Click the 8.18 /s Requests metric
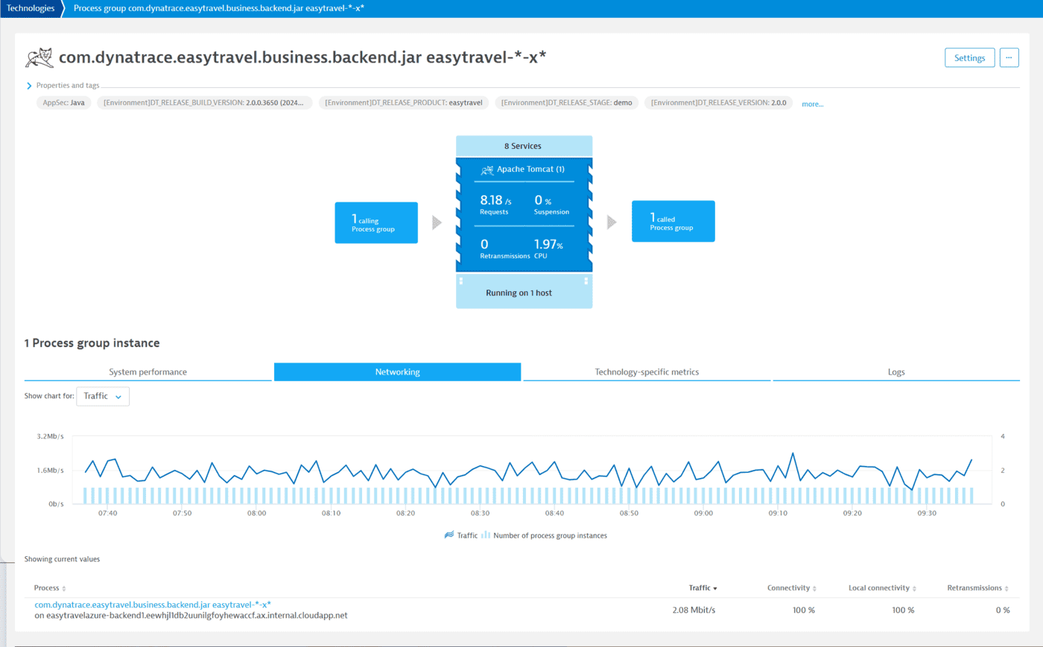 [495, 204]
